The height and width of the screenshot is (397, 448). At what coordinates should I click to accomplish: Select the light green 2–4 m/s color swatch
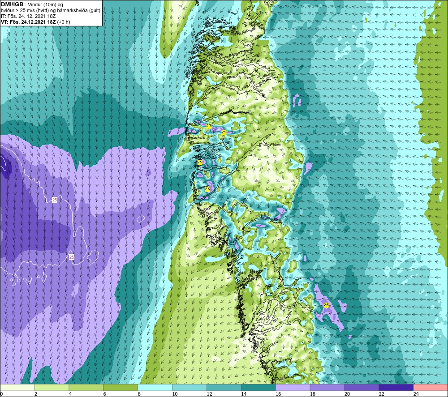[x=52, y=387]
